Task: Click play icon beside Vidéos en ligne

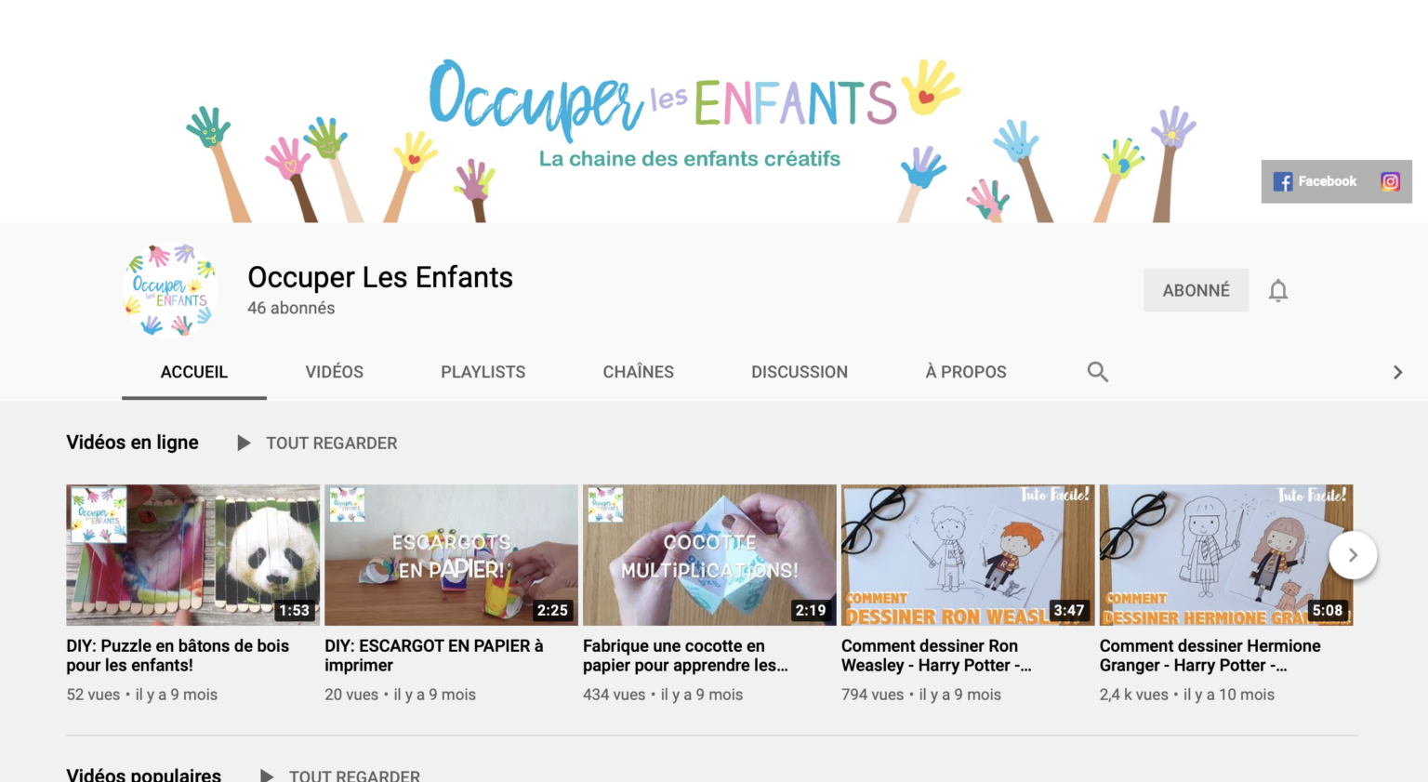Action: 244,444
